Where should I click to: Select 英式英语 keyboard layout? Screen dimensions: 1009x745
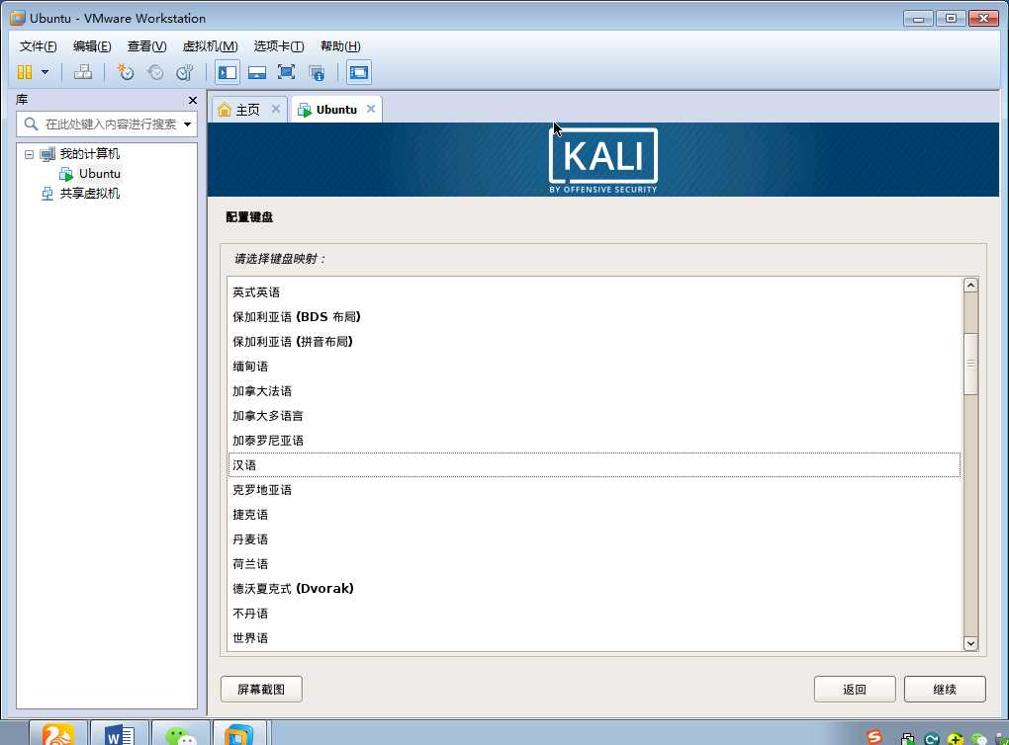pyautogui.click(x=594, y=291)
